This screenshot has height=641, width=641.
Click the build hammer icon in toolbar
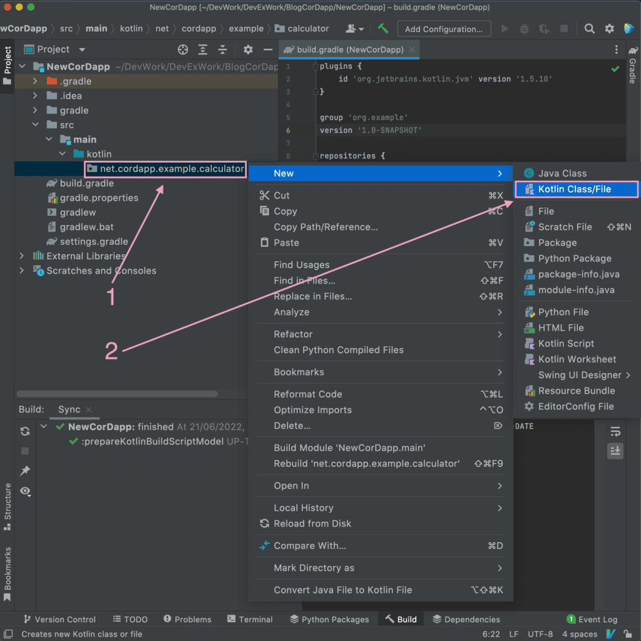coord(383,29)
